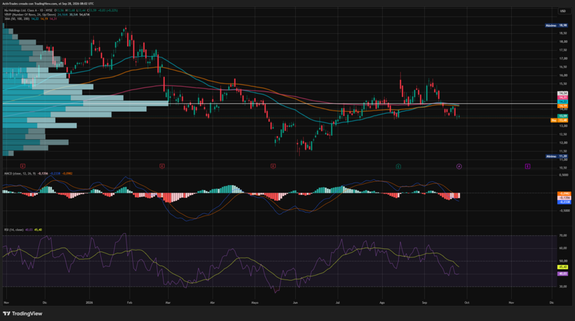The image size is (575, 321).
Task: Click the Máximo 18,98 price label
Action: pos(556,26)
